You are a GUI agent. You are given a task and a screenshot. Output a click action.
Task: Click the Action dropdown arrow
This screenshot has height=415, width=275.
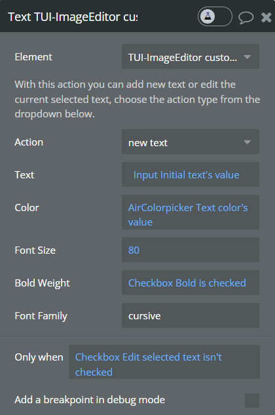247,142
